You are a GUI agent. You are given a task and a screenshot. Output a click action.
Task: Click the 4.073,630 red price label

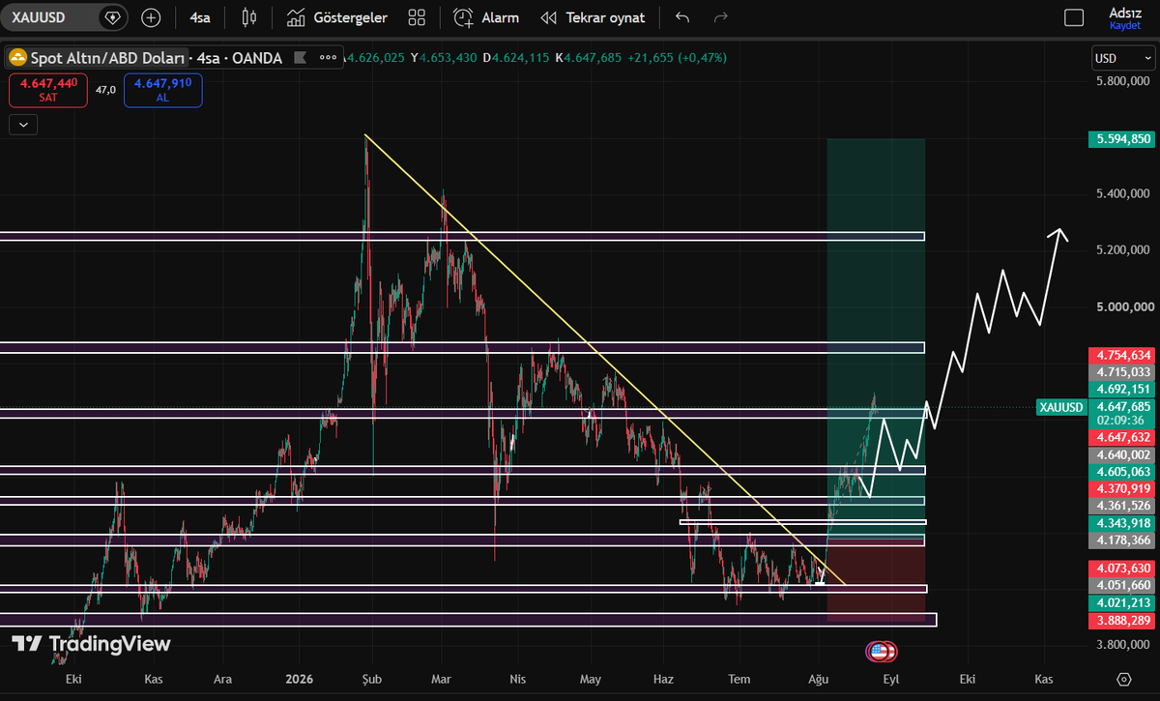pyautogui.click(x=1122, y=568)
